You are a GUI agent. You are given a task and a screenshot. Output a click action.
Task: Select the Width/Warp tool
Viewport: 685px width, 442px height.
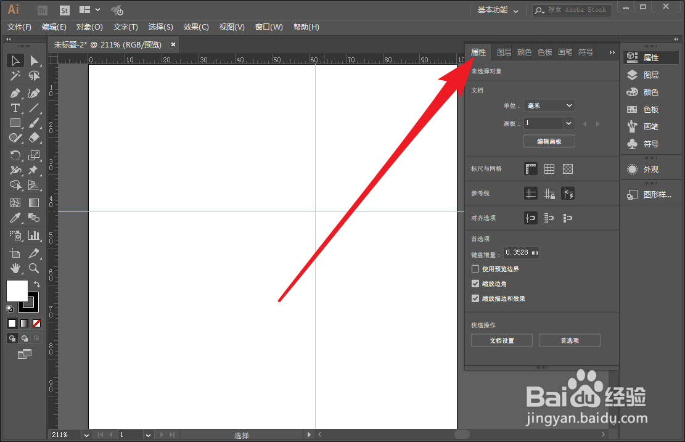15,170
